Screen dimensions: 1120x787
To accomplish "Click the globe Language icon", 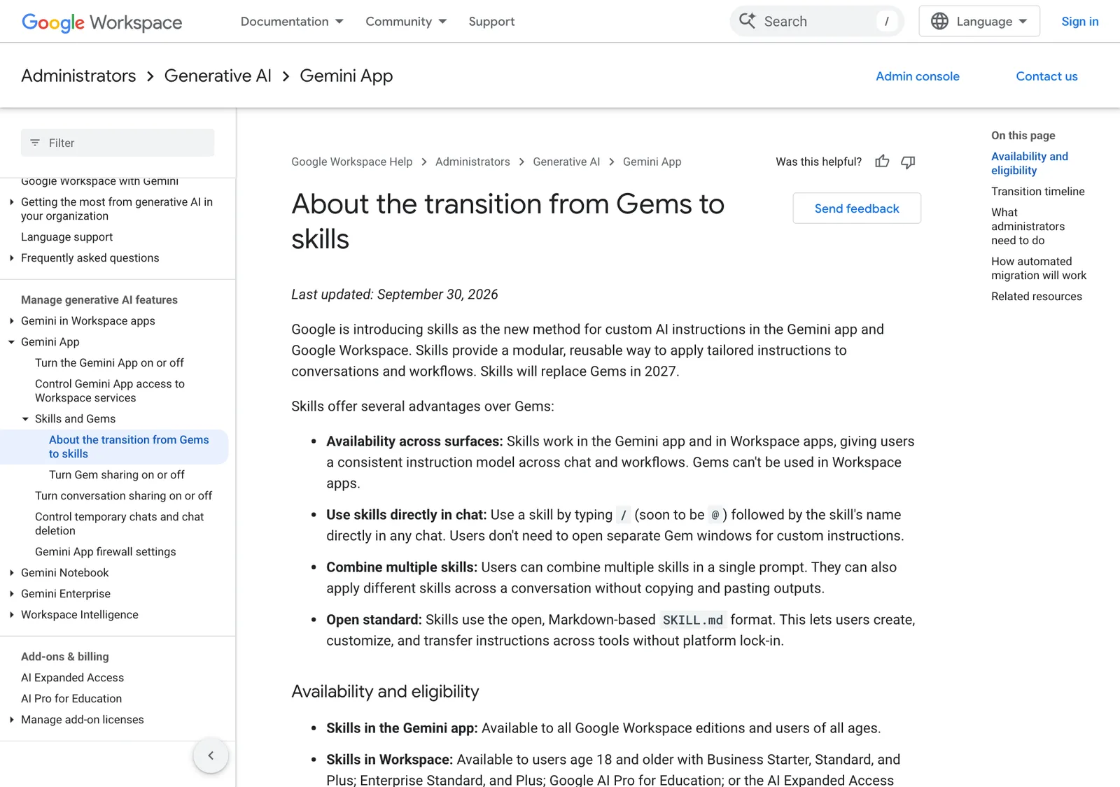I will 939,21.
